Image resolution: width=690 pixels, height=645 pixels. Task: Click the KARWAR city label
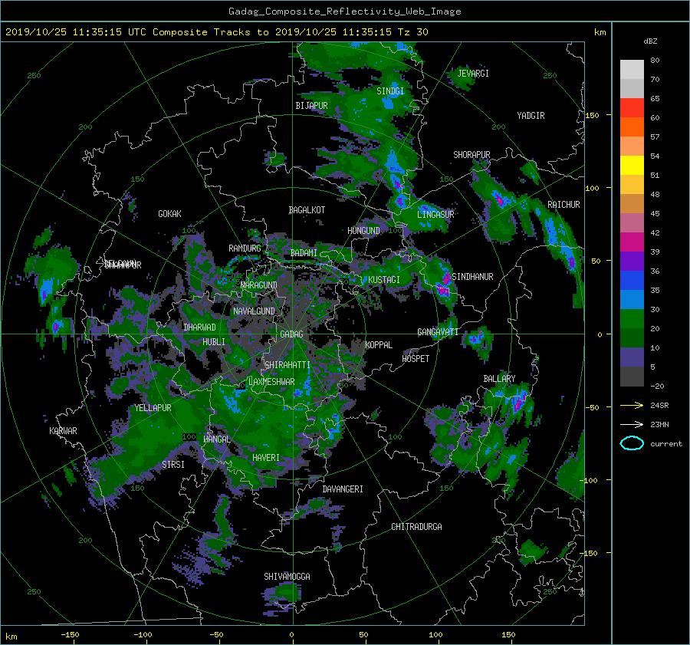click(63, 431)
